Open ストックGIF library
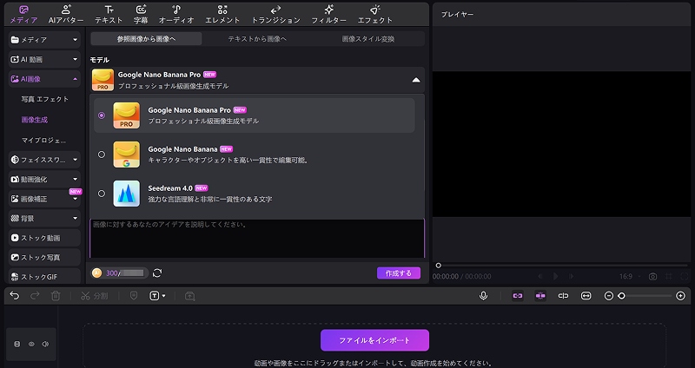695x368 pixels. tap(44, 277)
